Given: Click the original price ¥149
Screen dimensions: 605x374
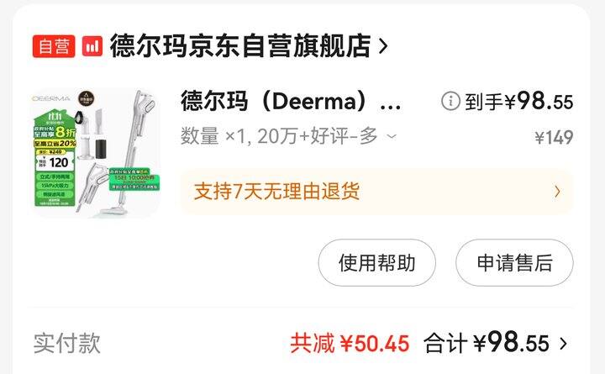Looking at the screenshot, I should point(554,137).
